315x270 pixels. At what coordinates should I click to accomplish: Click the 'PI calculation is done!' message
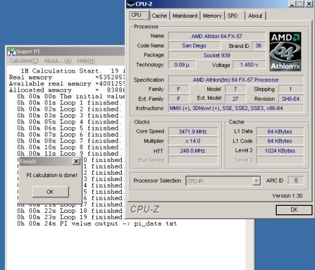click(52, 175)
